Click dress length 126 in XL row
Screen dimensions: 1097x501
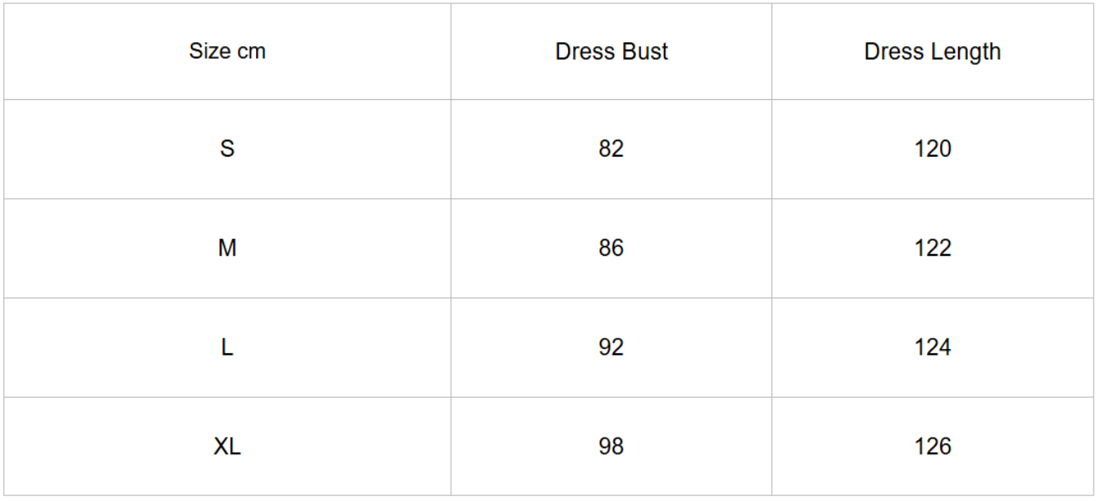tap(932, 446)
